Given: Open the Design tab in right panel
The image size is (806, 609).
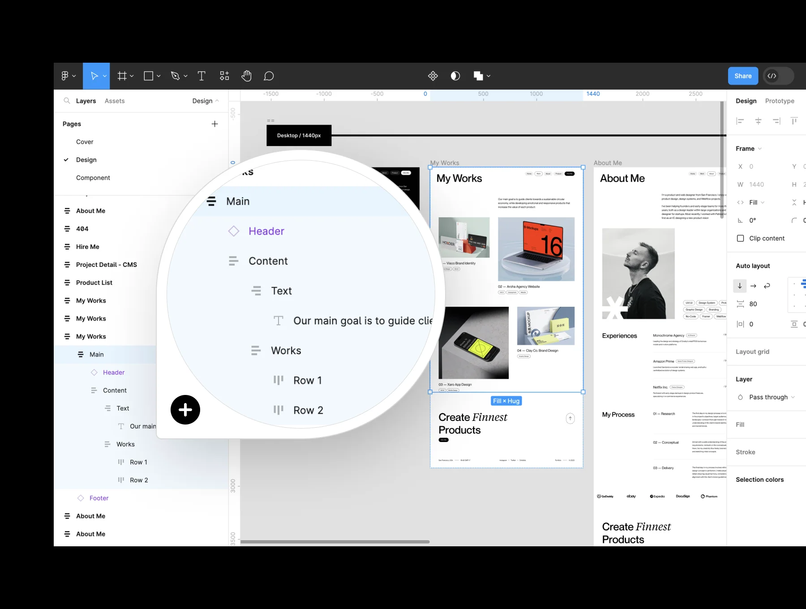Looking at the screenshot, I should click(746, 101).
